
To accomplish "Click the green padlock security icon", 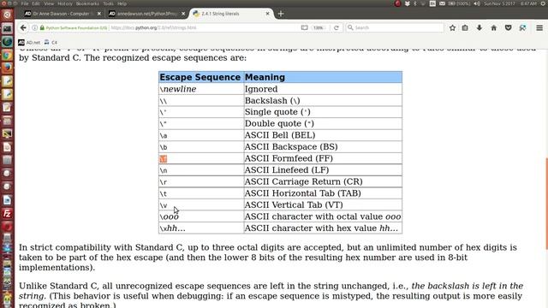I will pos(42,27).
